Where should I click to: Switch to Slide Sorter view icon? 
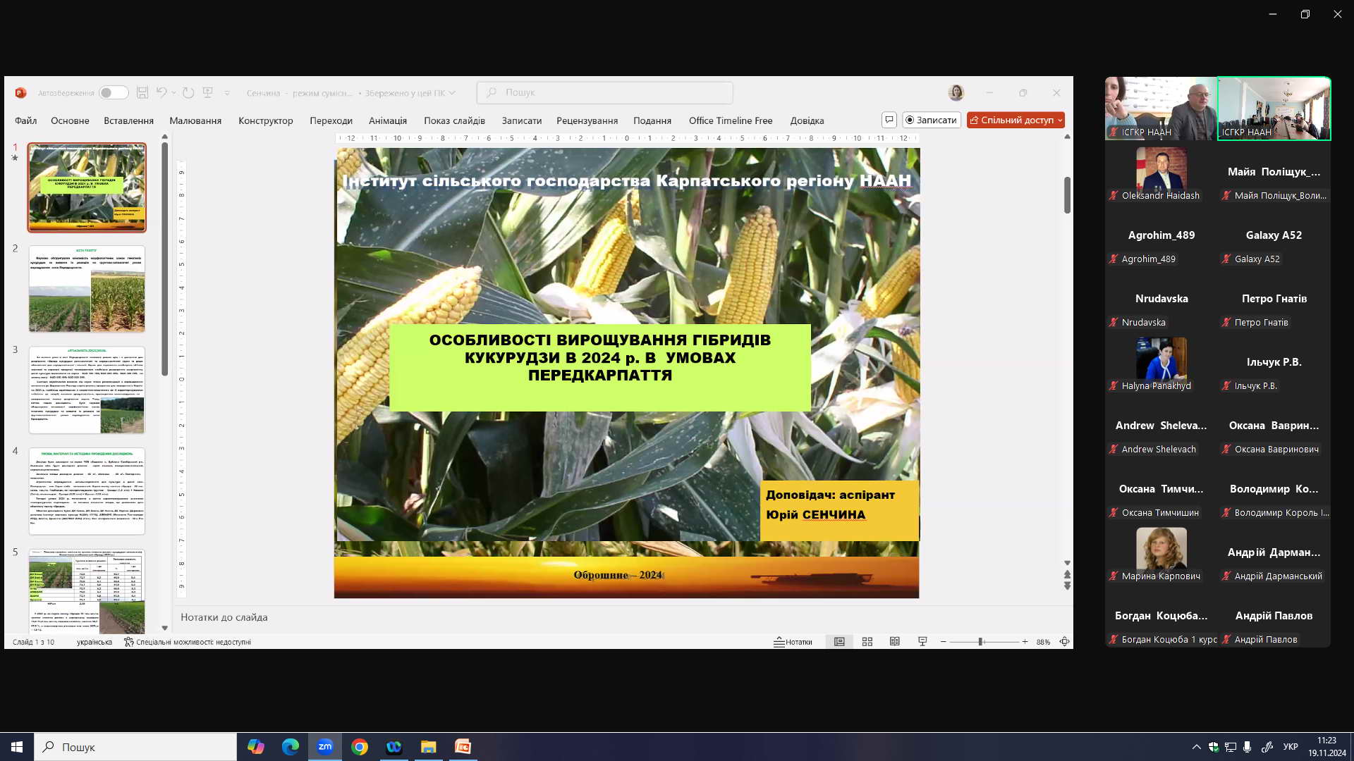pyautogui.click(x=867, y=642)
